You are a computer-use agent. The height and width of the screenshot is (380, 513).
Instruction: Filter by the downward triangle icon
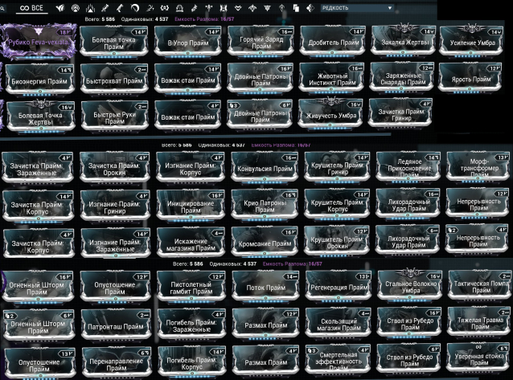[267, 8]
